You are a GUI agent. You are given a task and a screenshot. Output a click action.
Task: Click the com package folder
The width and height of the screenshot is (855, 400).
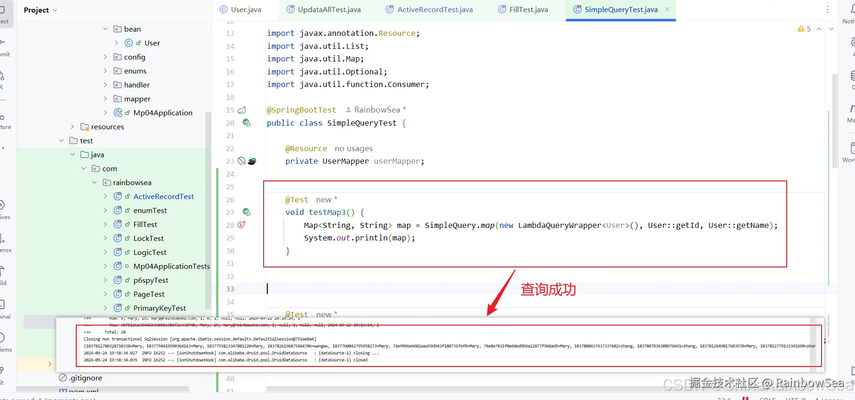(x=105, y=168)
